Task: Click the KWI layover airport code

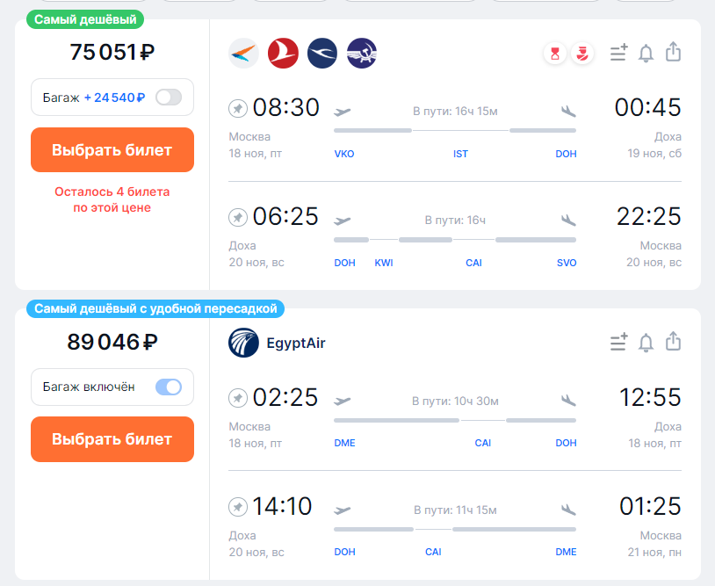Action: tap(384, 263)
